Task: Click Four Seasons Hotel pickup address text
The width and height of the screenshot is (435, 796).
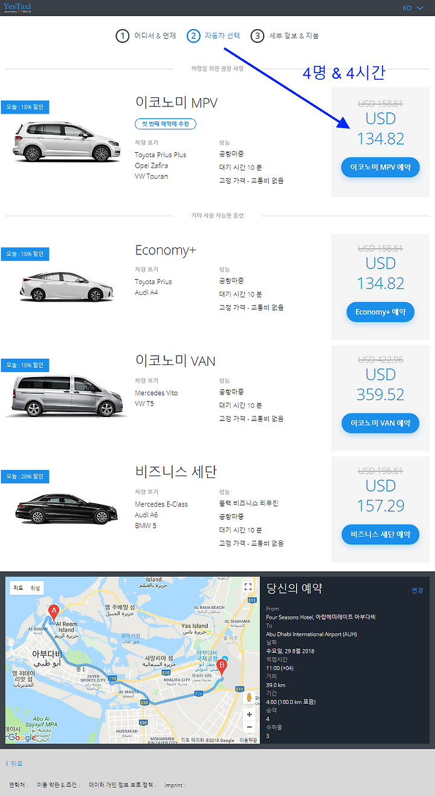Action: tap(321, 617)
